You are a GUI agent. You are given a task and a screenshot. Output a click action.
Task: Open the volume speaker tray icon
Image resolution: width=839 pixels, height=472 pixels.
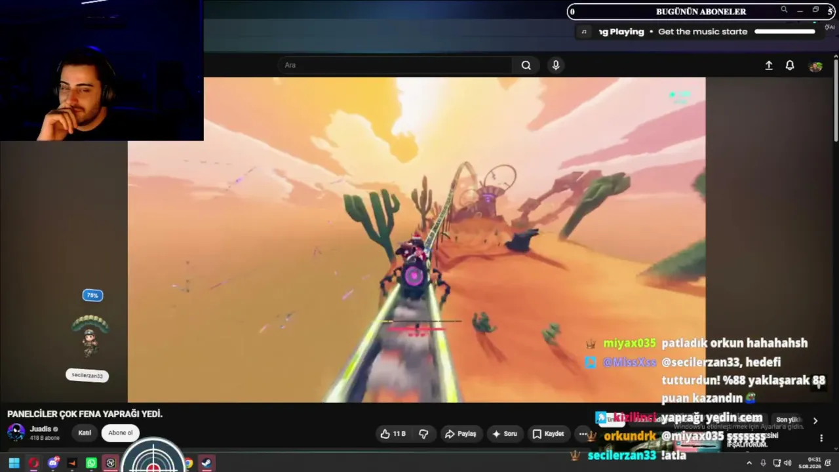(x=787, y=463)
